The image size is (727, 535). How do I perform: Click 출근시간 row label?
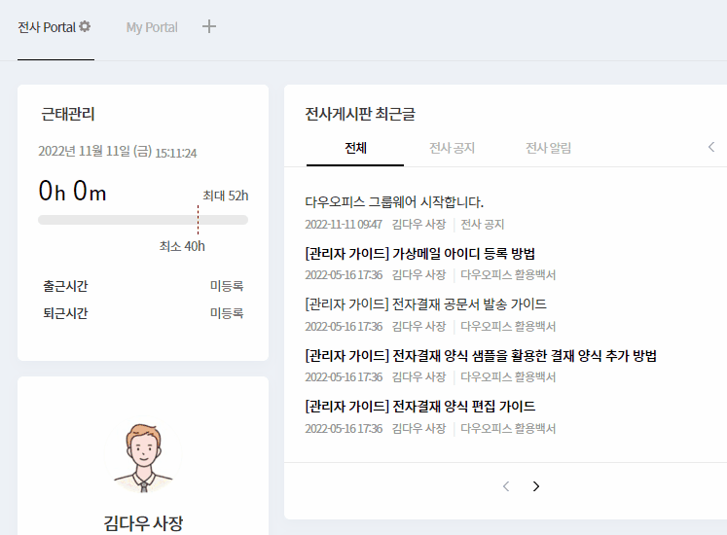(x=65, y=286)
